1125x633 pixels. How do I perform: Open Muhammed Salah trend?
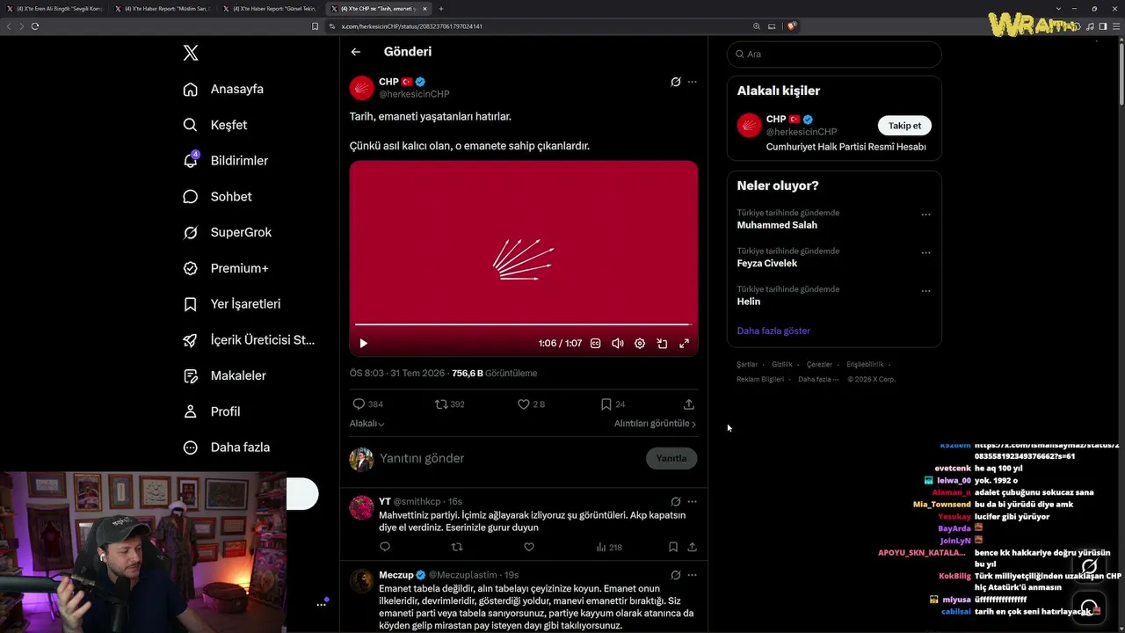(x=777, y=225)
